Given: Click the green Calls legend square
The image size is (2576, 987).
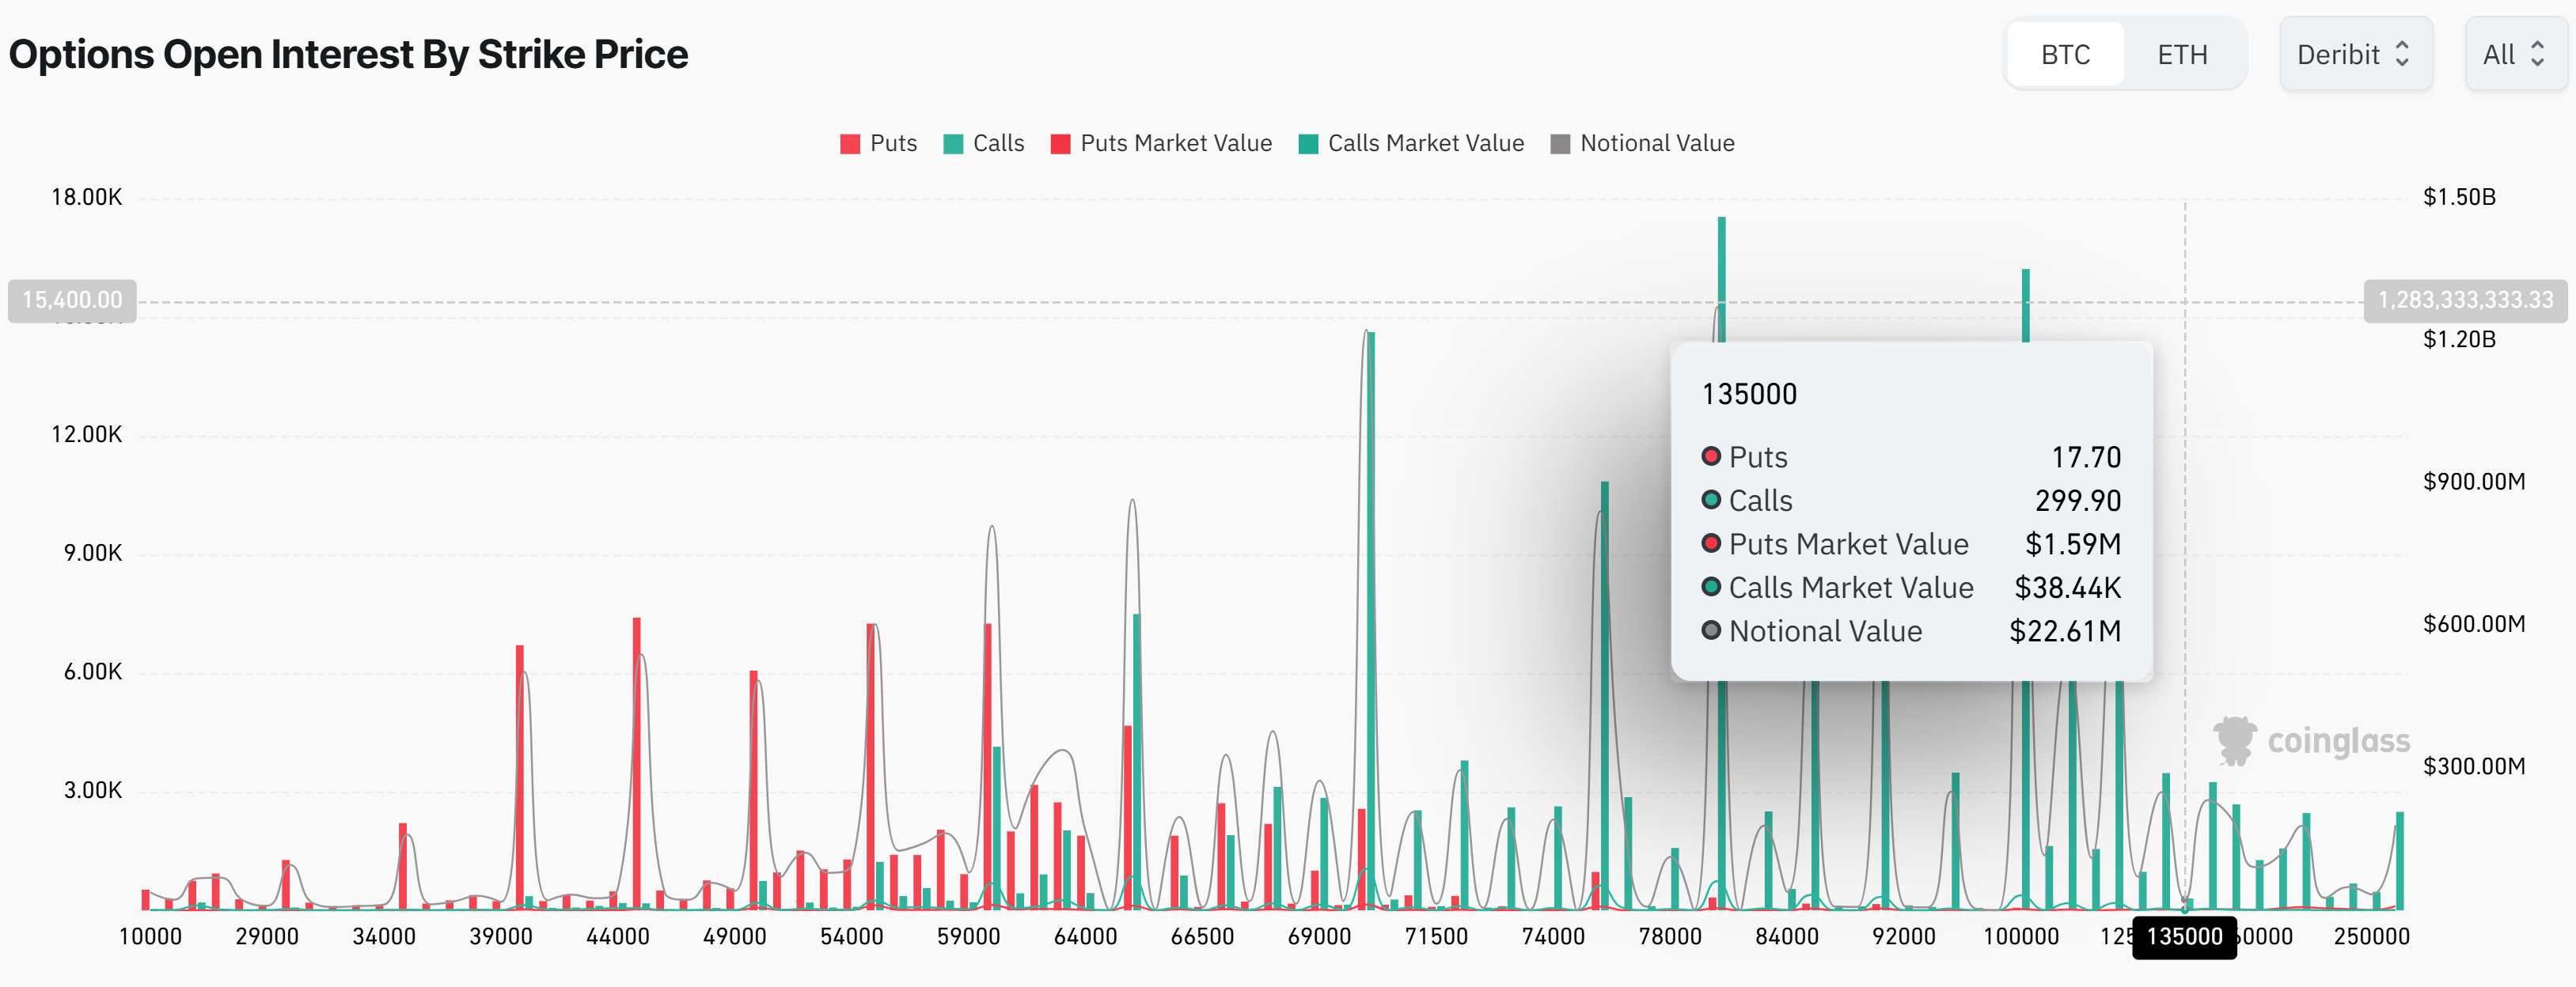Looking at the screenshot, I should 953,144.
